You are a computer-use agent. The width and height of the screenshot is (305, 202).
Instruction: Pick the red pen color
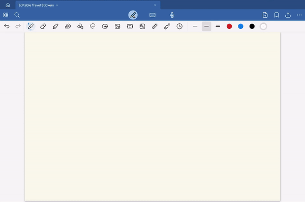coord(229,26)
